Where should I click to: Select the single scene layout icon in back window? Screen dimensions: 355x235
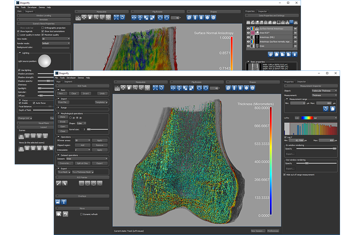21,136
